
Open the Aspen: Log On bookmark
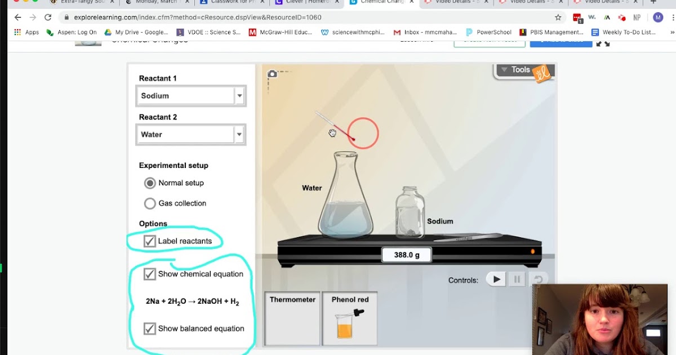coord(72,32)
